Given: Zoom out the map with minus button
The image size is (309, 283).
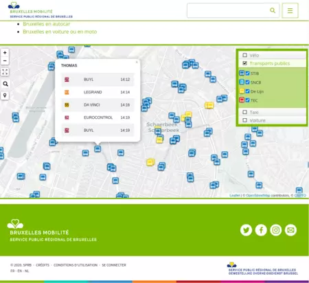Looking at the screenshot, I should click(x=5, y=60).
